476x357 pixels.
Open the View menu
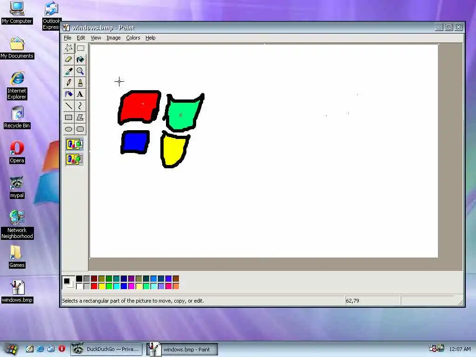pyautogui.click(x=96, y=38)
